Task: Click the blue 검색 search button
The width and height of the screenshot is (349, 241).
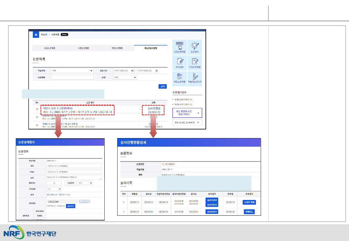Action: click(x=163, y=86)
